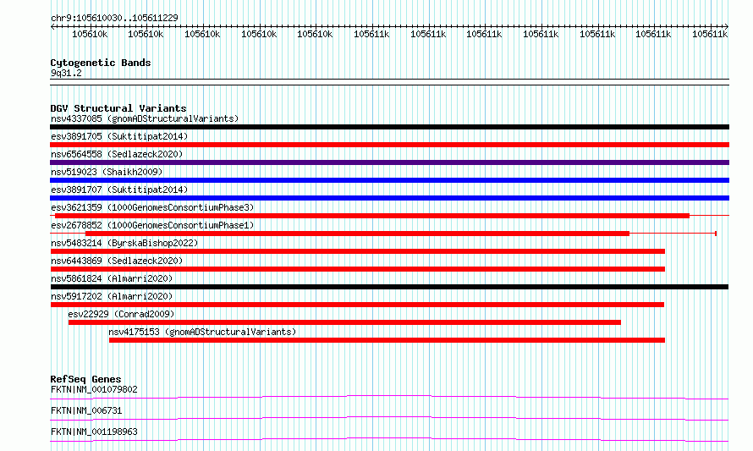Image resolution: width=753 pixels, height=451 pixels.
Task: Click the magenta line for FKTN|NM_006731
Action: (389, 418)
